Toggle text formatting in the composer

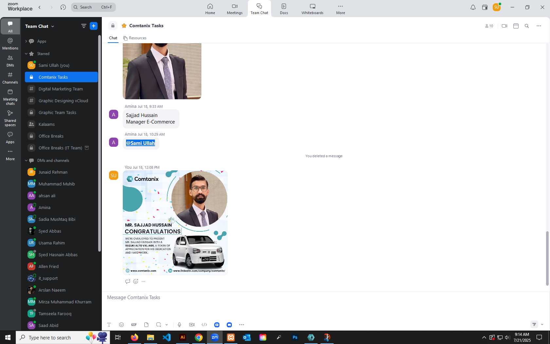[109, 325]
